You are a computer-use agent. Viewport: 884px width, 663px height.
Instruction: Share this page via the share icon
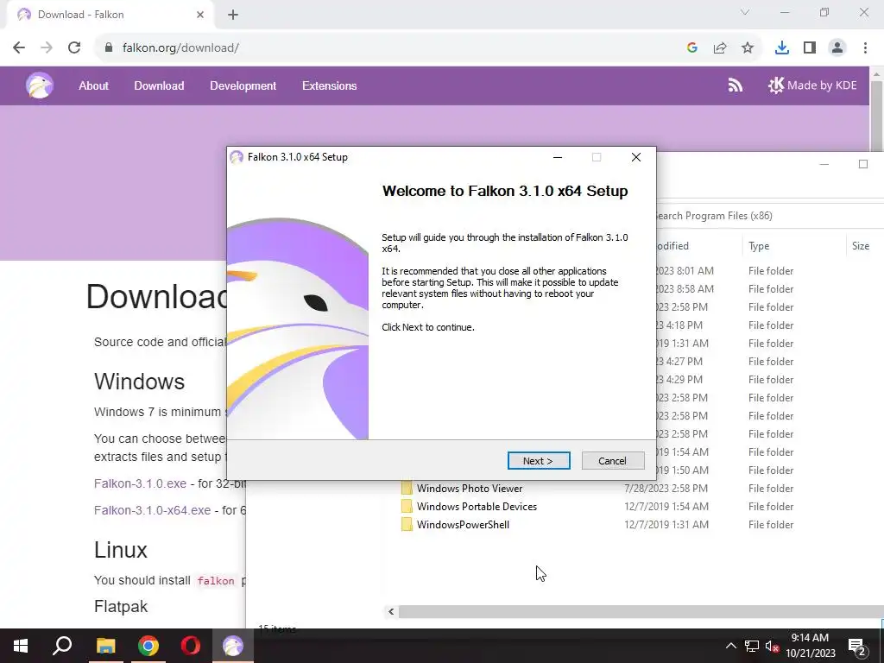[x=720, y=48]
